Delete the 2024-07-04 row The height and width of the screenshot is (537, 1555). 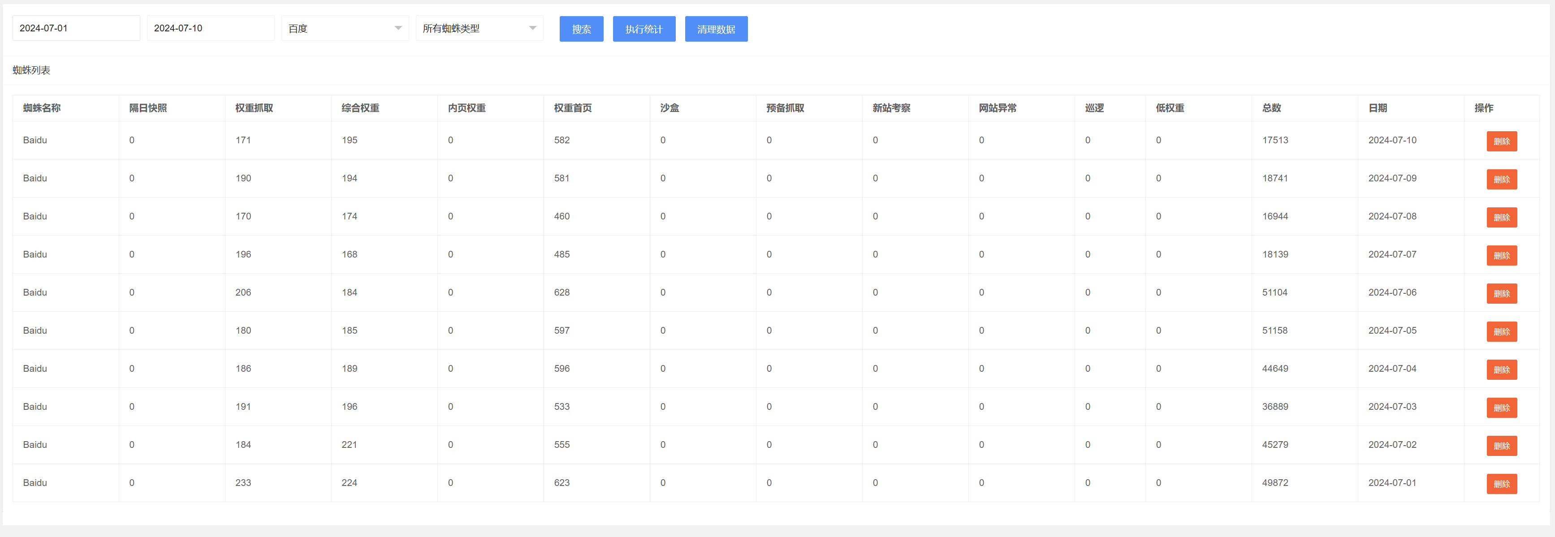(1502, 369)
